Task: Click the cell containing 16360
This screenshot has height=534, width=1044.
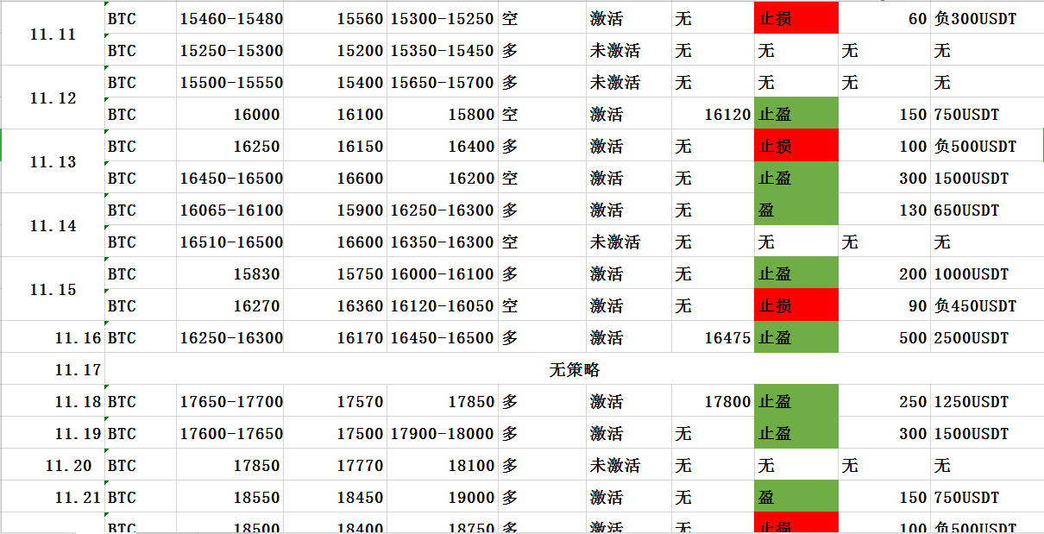Action: (x=335, y=305)
